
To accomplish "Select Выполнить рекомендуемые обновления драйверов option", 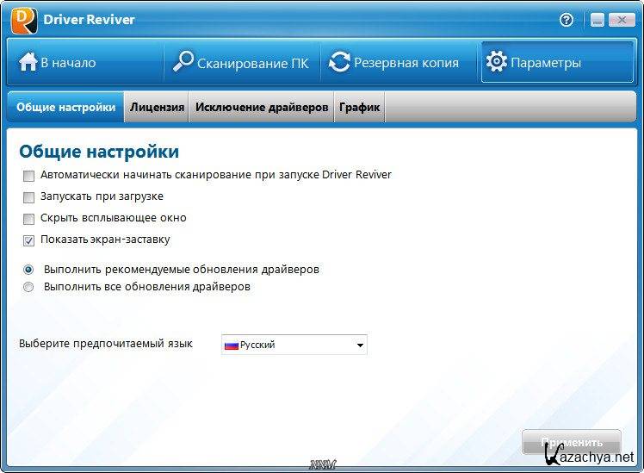I will click(29, 270).
